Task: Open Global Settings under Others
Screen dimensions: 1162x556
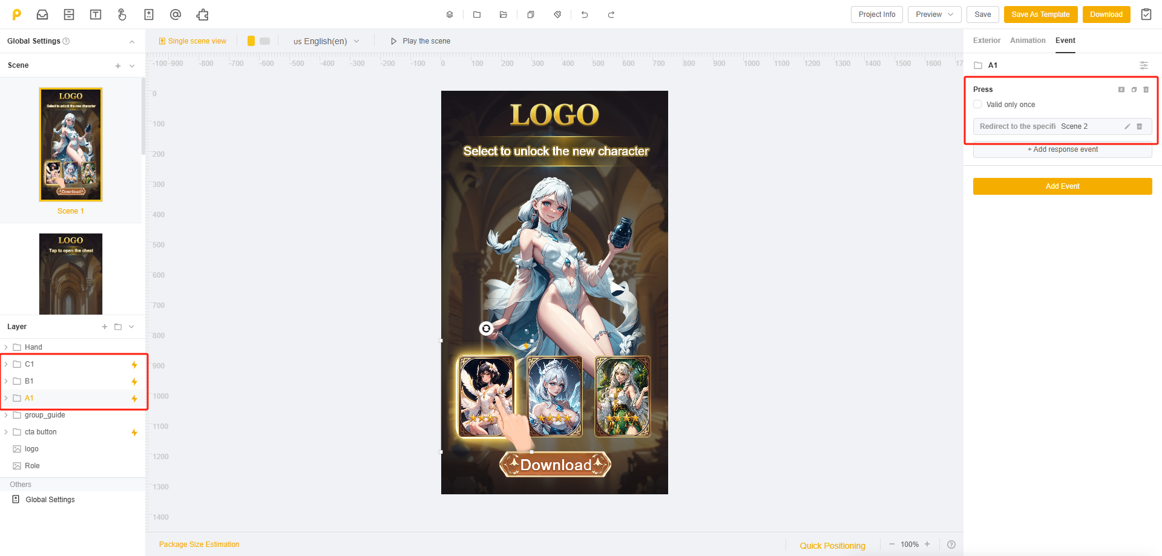Action: (50, 500)
